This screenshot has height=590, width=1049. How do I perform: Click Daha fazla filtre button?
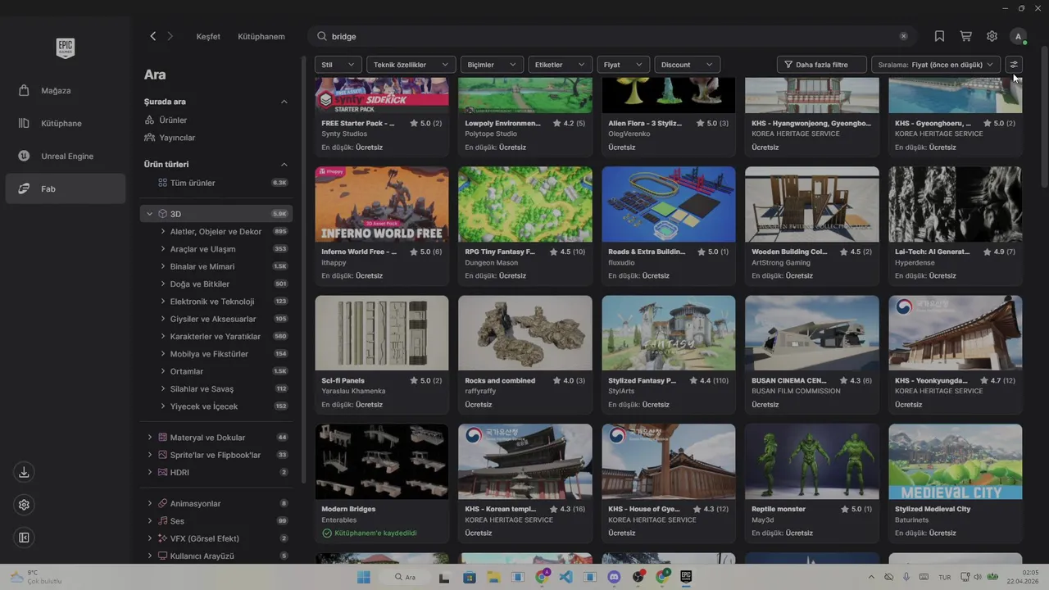point(821,65)
